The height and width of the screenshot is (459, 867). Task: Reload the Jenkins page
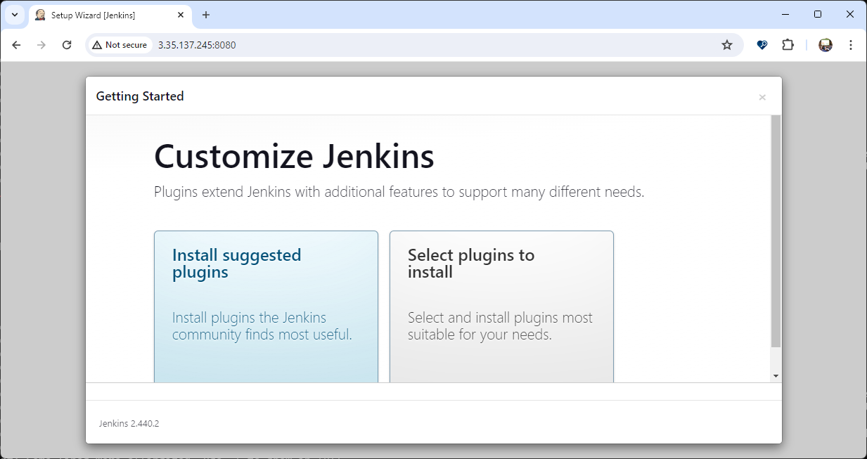[x=67, y=45]
